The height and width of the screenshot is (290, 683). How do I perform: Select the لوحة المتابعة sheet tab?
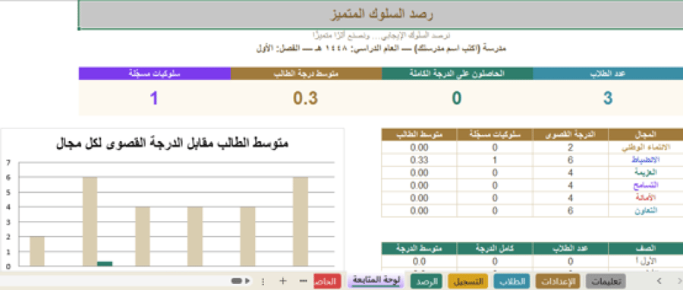pyautogui.click(x=376, y=280)
